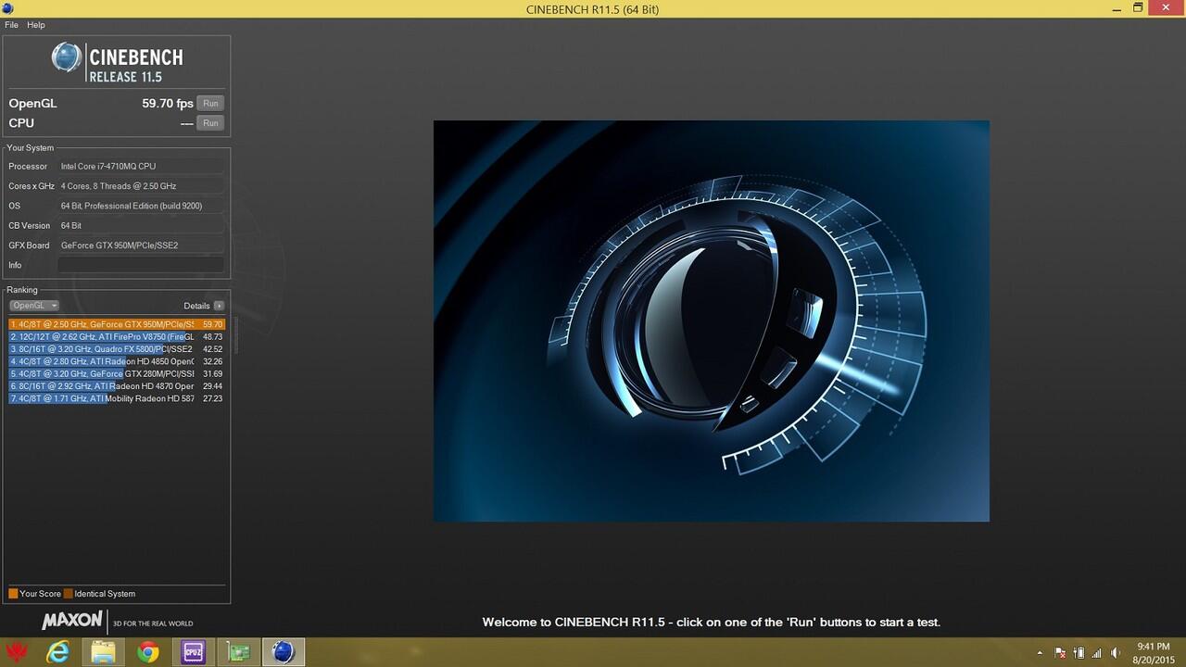
Task: Select ranking entry Mobility Radeon HD 587
Action: (x=117, y=398)
